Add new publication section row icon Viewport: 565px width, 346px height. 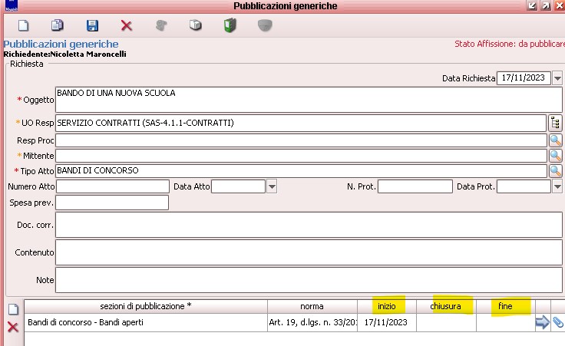(x=12, y=310)
